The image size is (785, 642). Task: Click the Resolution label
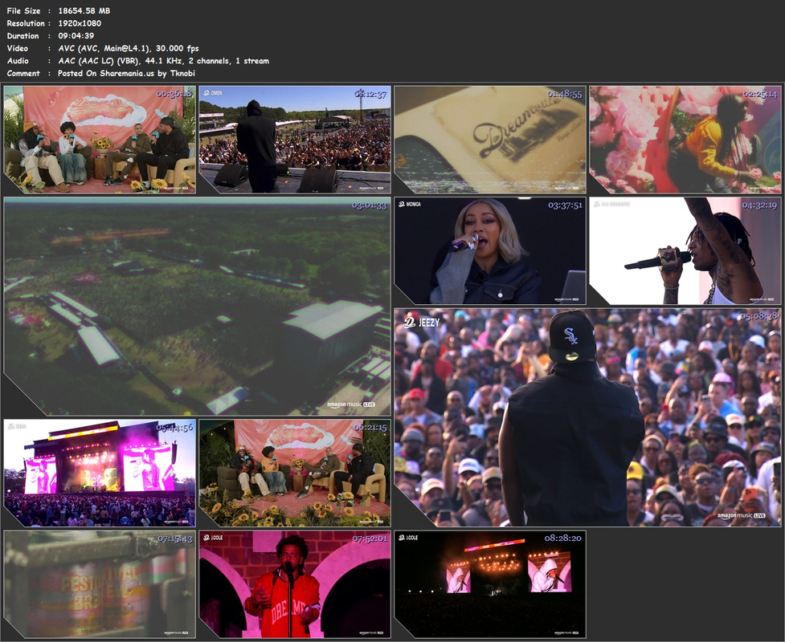(x=26, y=23)
